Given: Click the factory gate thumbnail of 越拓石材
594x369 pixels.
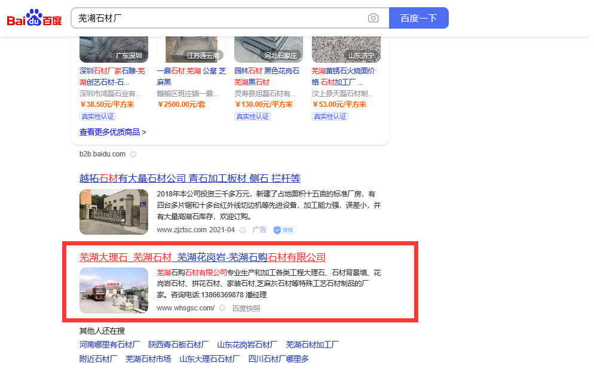Looking at the screenshot, I should click(x=114, y=212).
